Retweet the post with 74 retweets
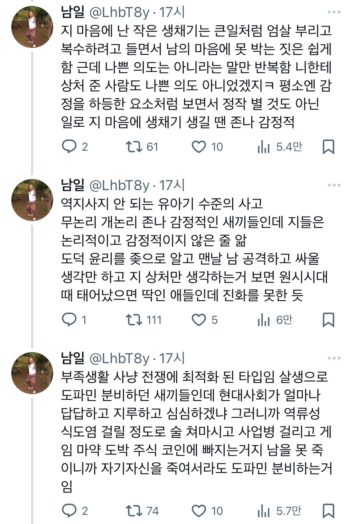Screen dimensions: 354x524 pos(134,510)
